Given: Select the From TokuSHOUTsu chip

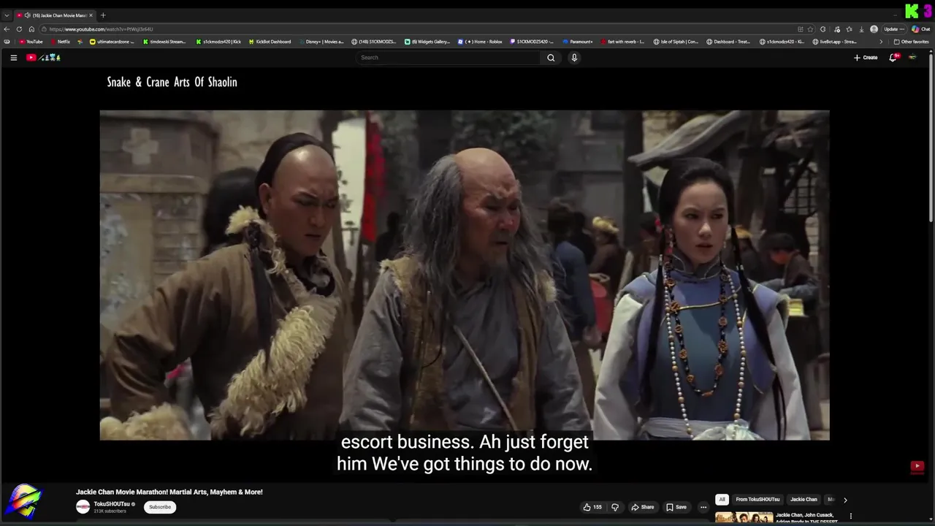Looking at the screenshot, I should pos(757,500).
